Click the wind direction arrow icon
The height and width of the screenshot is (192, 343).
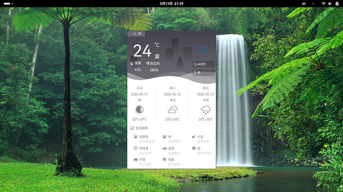click(x=148, y=63)
